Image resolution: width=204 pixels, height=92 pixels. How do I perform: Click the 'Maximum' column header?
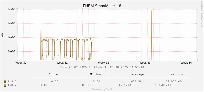177,74
